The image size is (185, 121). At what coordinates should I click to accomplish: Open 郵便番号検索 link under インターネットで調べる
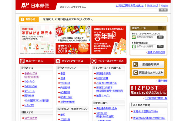pyautogui.click(x=103, y=74)
